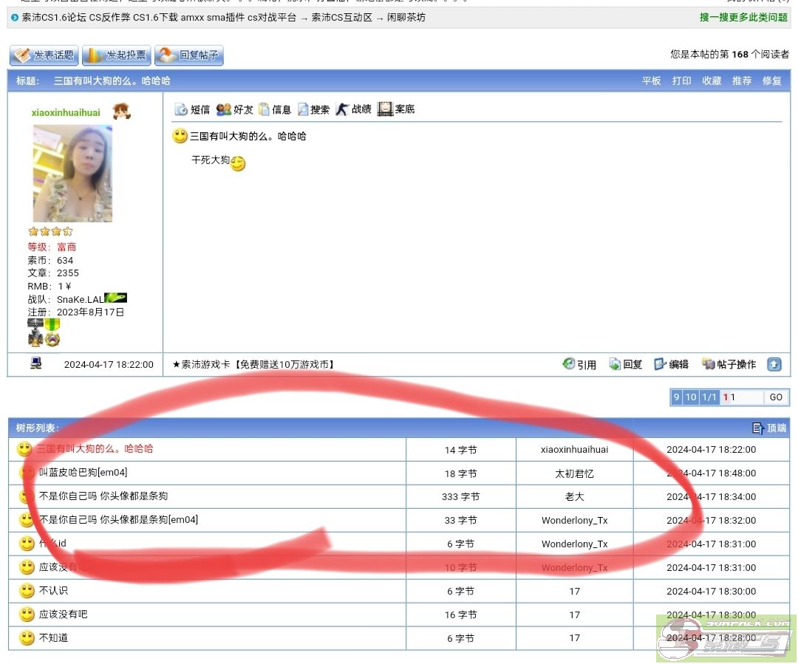The image size is (798, 664).
Task: Click 编辑 edit icon under post
Action: pyautogui.click(x=661, y=364)
